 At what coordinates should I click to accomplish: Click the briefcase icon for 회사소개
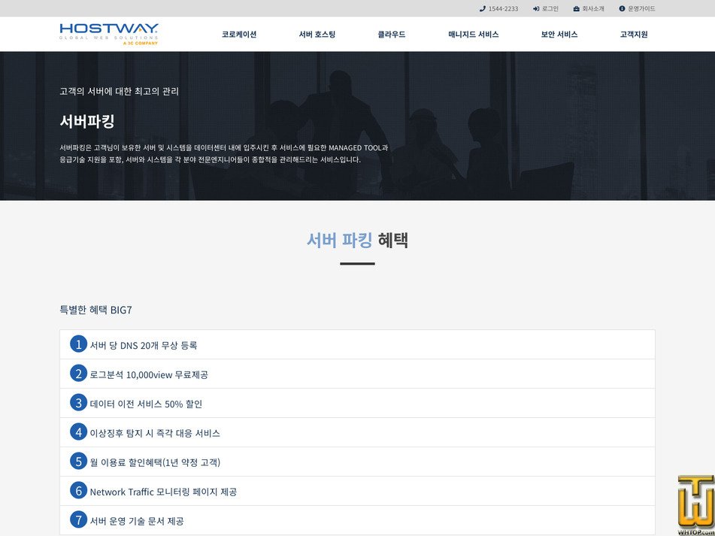[577, 9]
